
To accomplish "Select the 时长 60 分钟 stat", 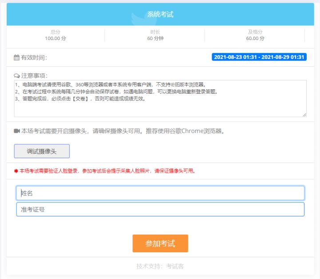I will click(x=155, y=35).
